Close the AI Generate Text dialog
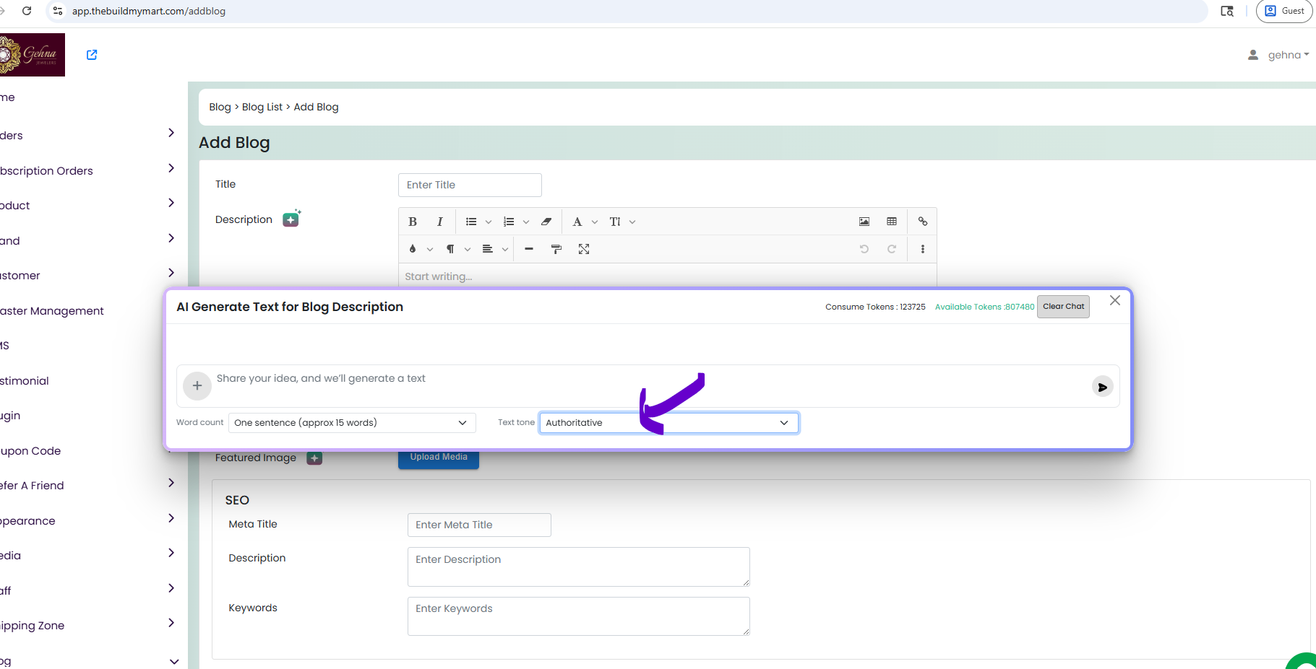The width and height of the screenshot is (1316, 669). (1115, 300)
